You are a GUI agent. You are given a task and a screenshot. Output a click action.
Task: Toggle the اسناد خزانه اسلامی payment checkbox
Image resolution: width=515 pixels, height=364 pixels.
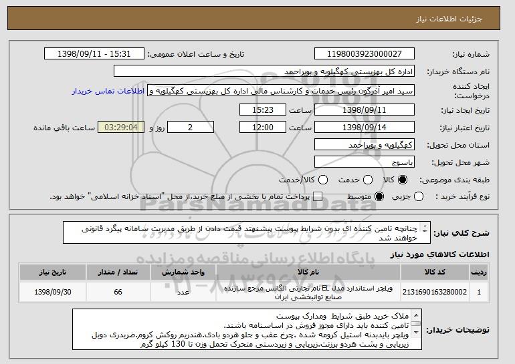click(318, 197)
